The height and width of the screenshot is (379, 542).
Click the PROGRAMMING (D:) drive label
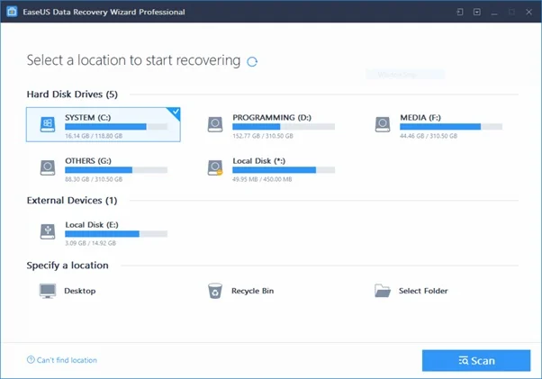tap(271, 117)
